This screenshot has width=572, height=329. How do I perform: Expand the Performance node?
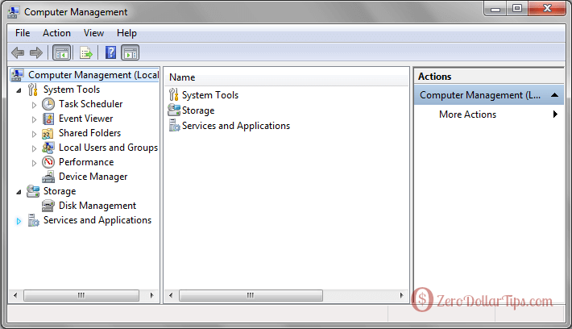coord(34,163)
